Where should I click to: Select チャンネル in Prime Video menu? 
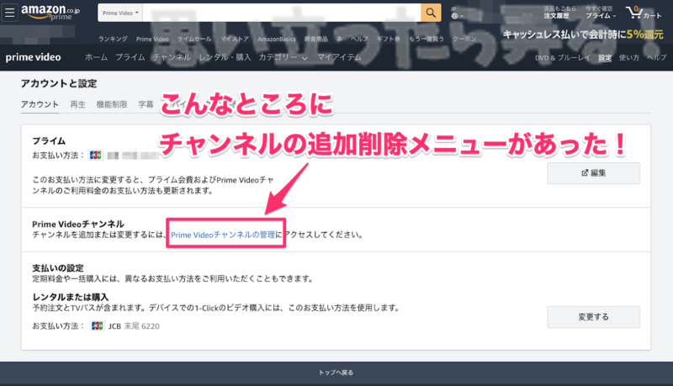[x=172, y=57]
